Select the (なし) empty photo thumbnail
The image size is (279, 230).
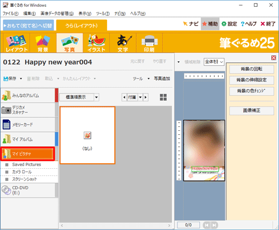pos(88,135)
